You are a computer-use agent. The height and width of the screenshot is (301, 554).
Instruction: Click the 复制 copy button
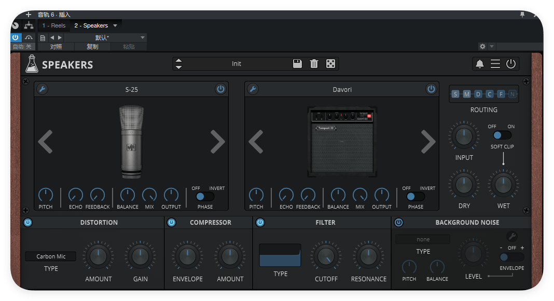click(x=92, y=47)
